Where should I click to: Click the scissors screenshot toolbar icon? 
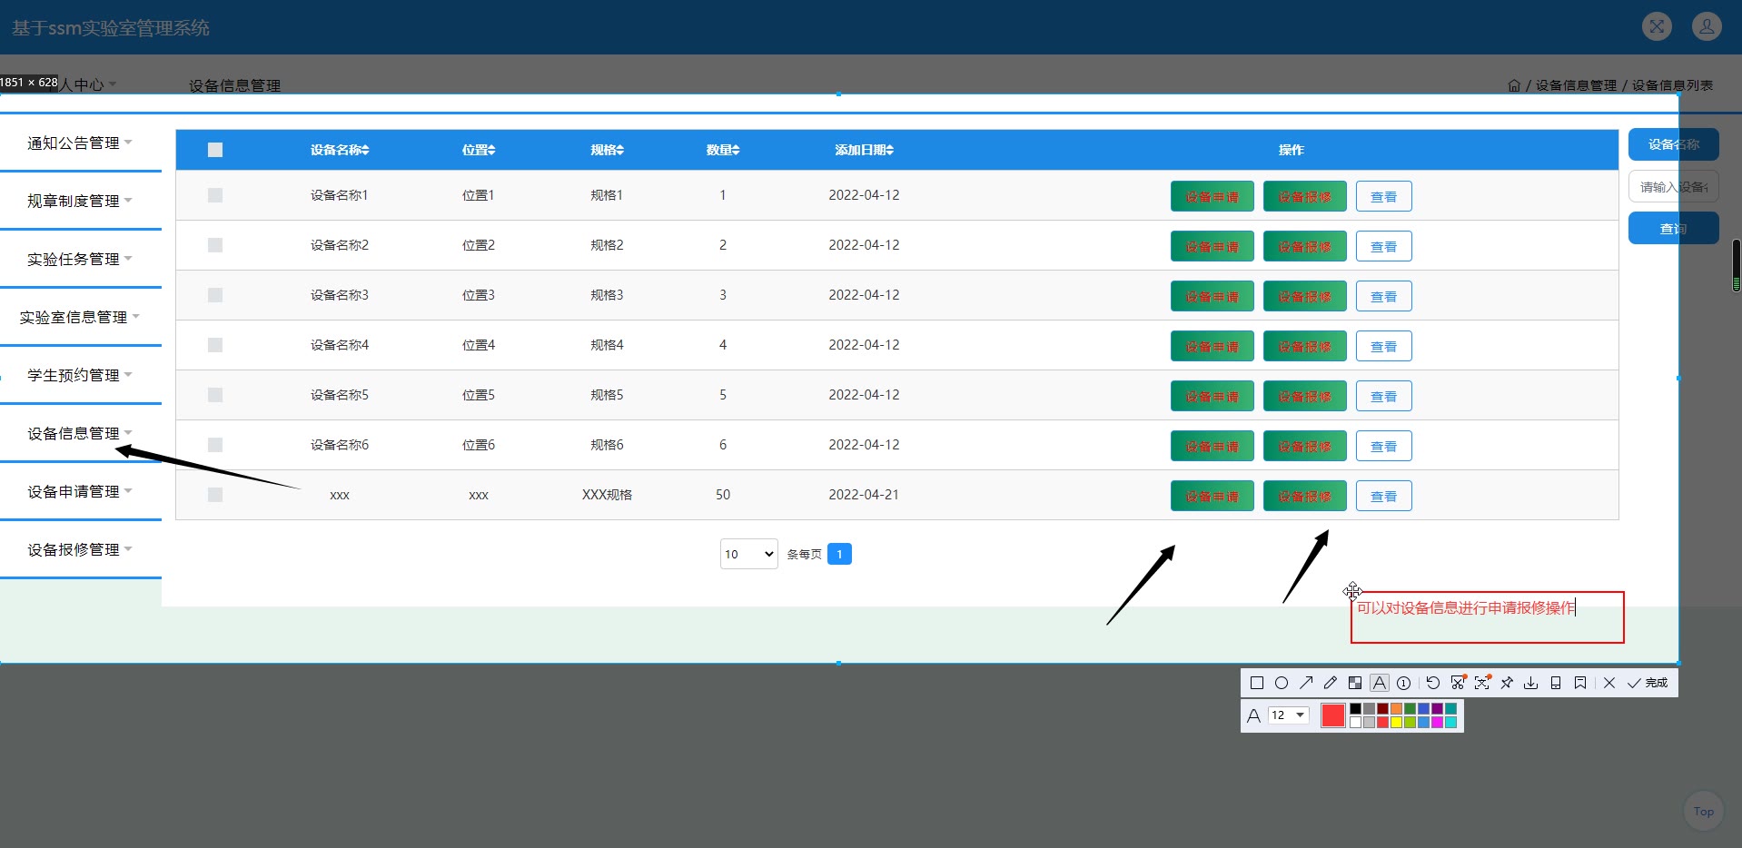tap(1459, 683)
